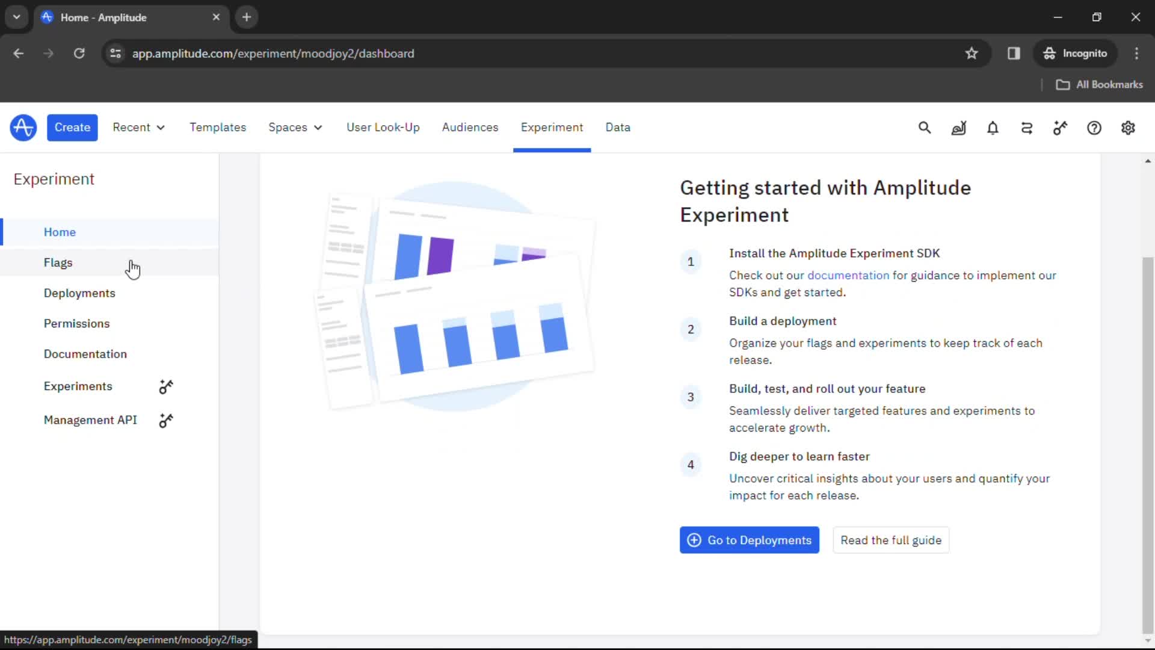The width and height of the screenshot is (1155, 650).
Task: Click the Experiment sidebar heading
Action: [x=54, y=179]
